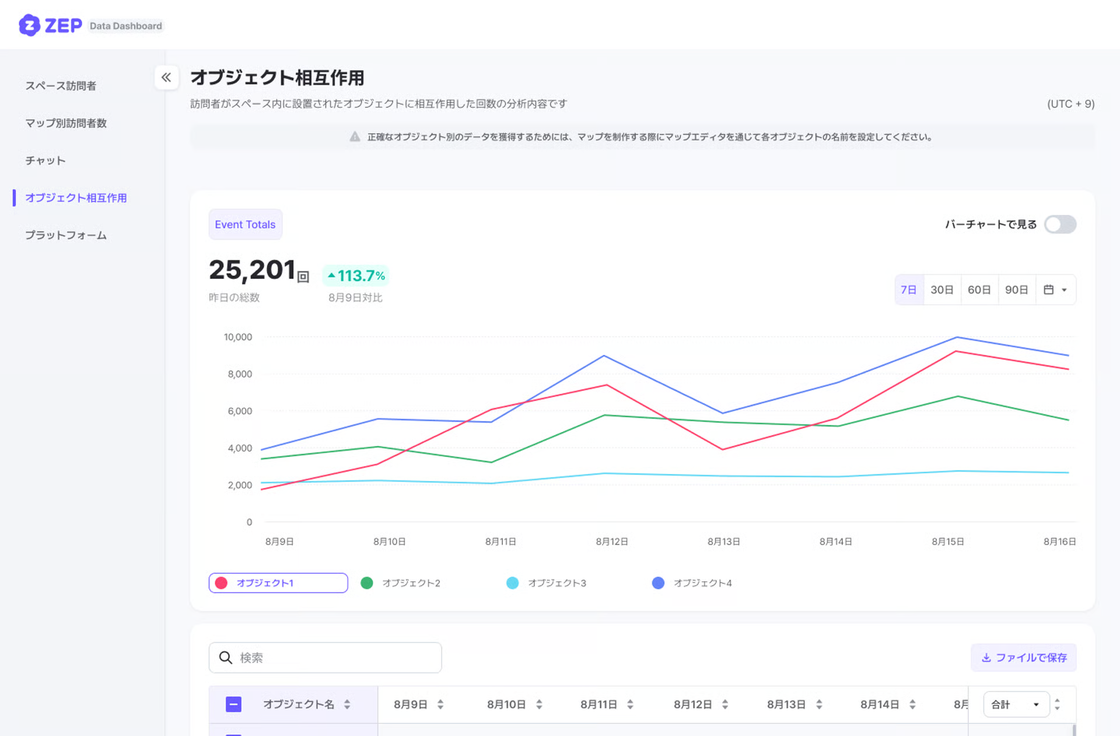Go to the チャット page
This screenshot has height=736, width=1120.
click(x=45, y=161)
